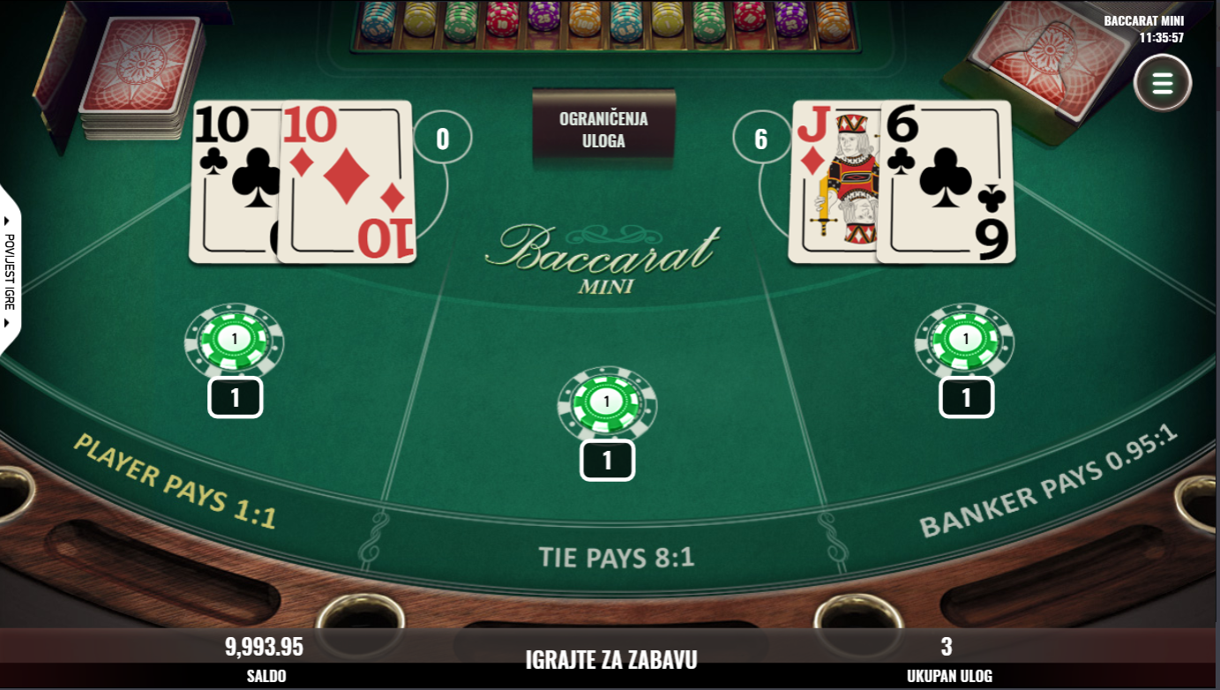The height and width of the screenshot is (690, 1220).
Task: Expand the Povijest Igre side panel
Action: tap(10, 270)
